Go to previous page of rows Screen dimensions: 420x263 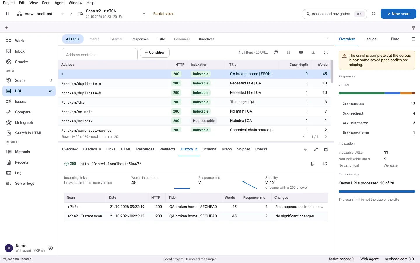(304, 137)
